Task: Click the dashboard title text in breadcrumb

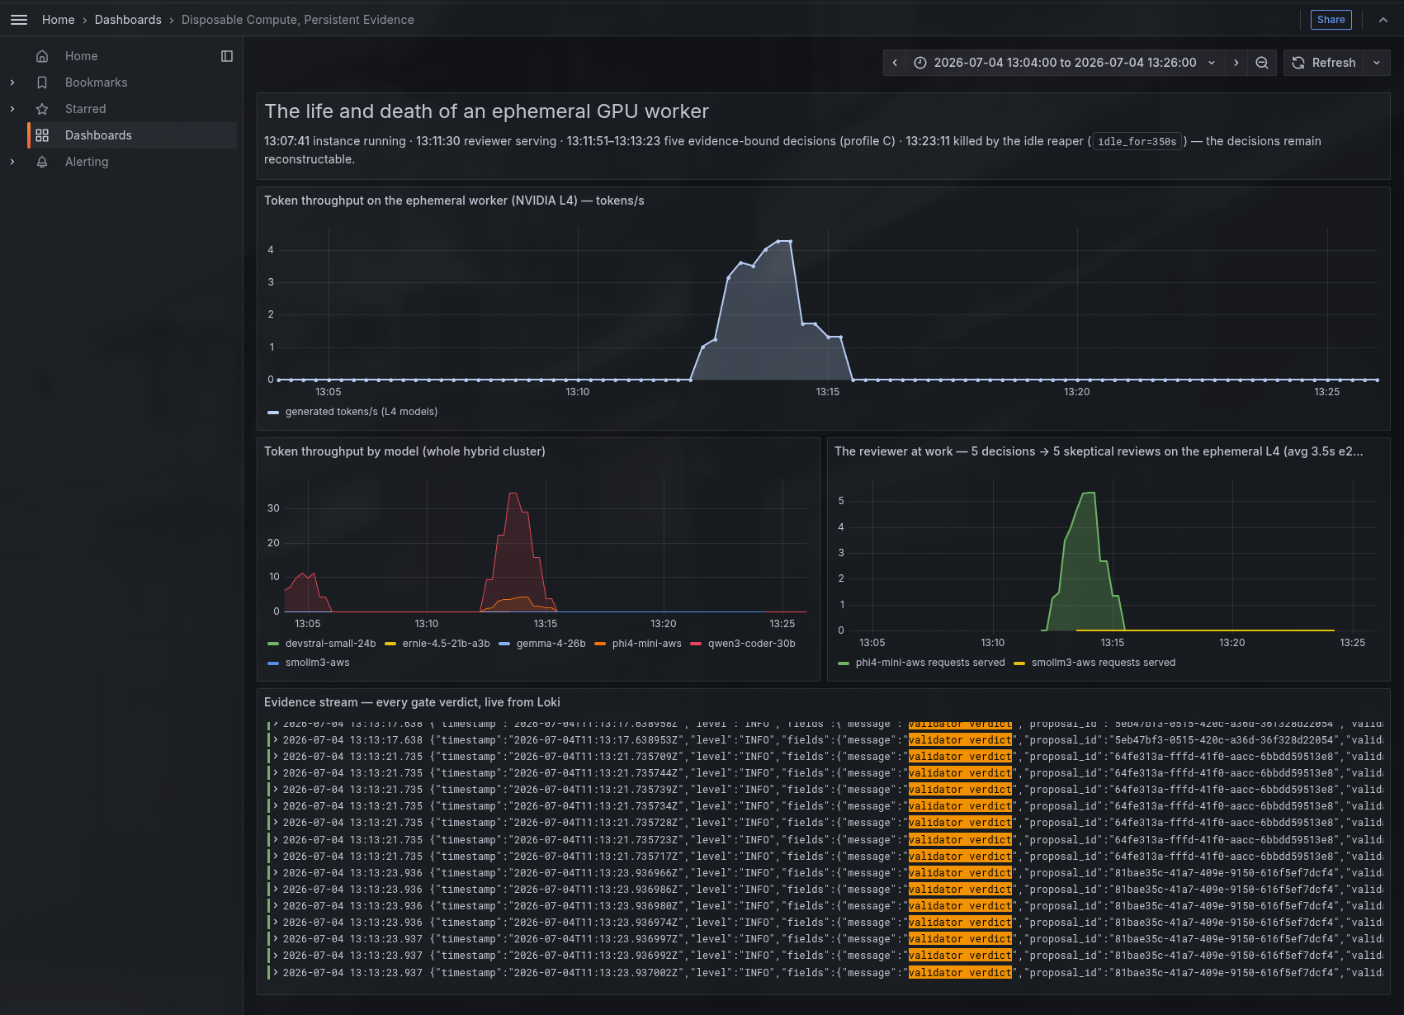Action: (298, 20)
